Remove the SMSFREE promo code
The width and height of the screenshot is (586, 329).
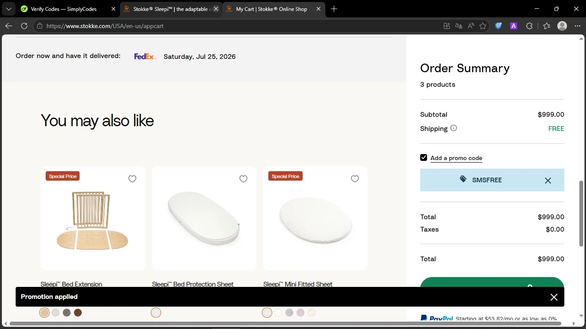click(x=548, y=180)
